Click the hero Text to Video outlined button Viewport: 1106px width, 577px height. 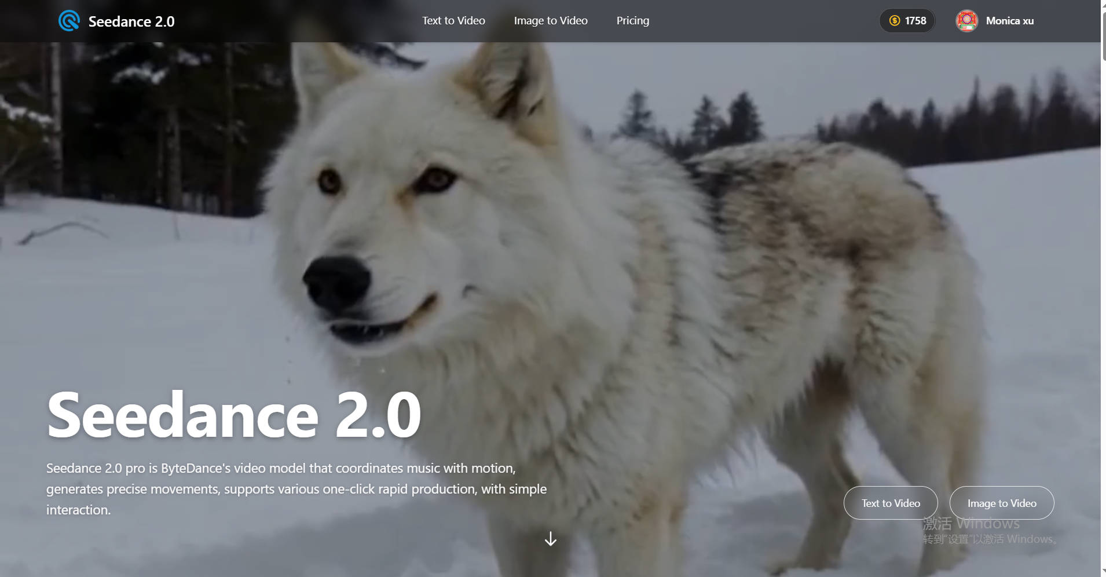(891, 503)
